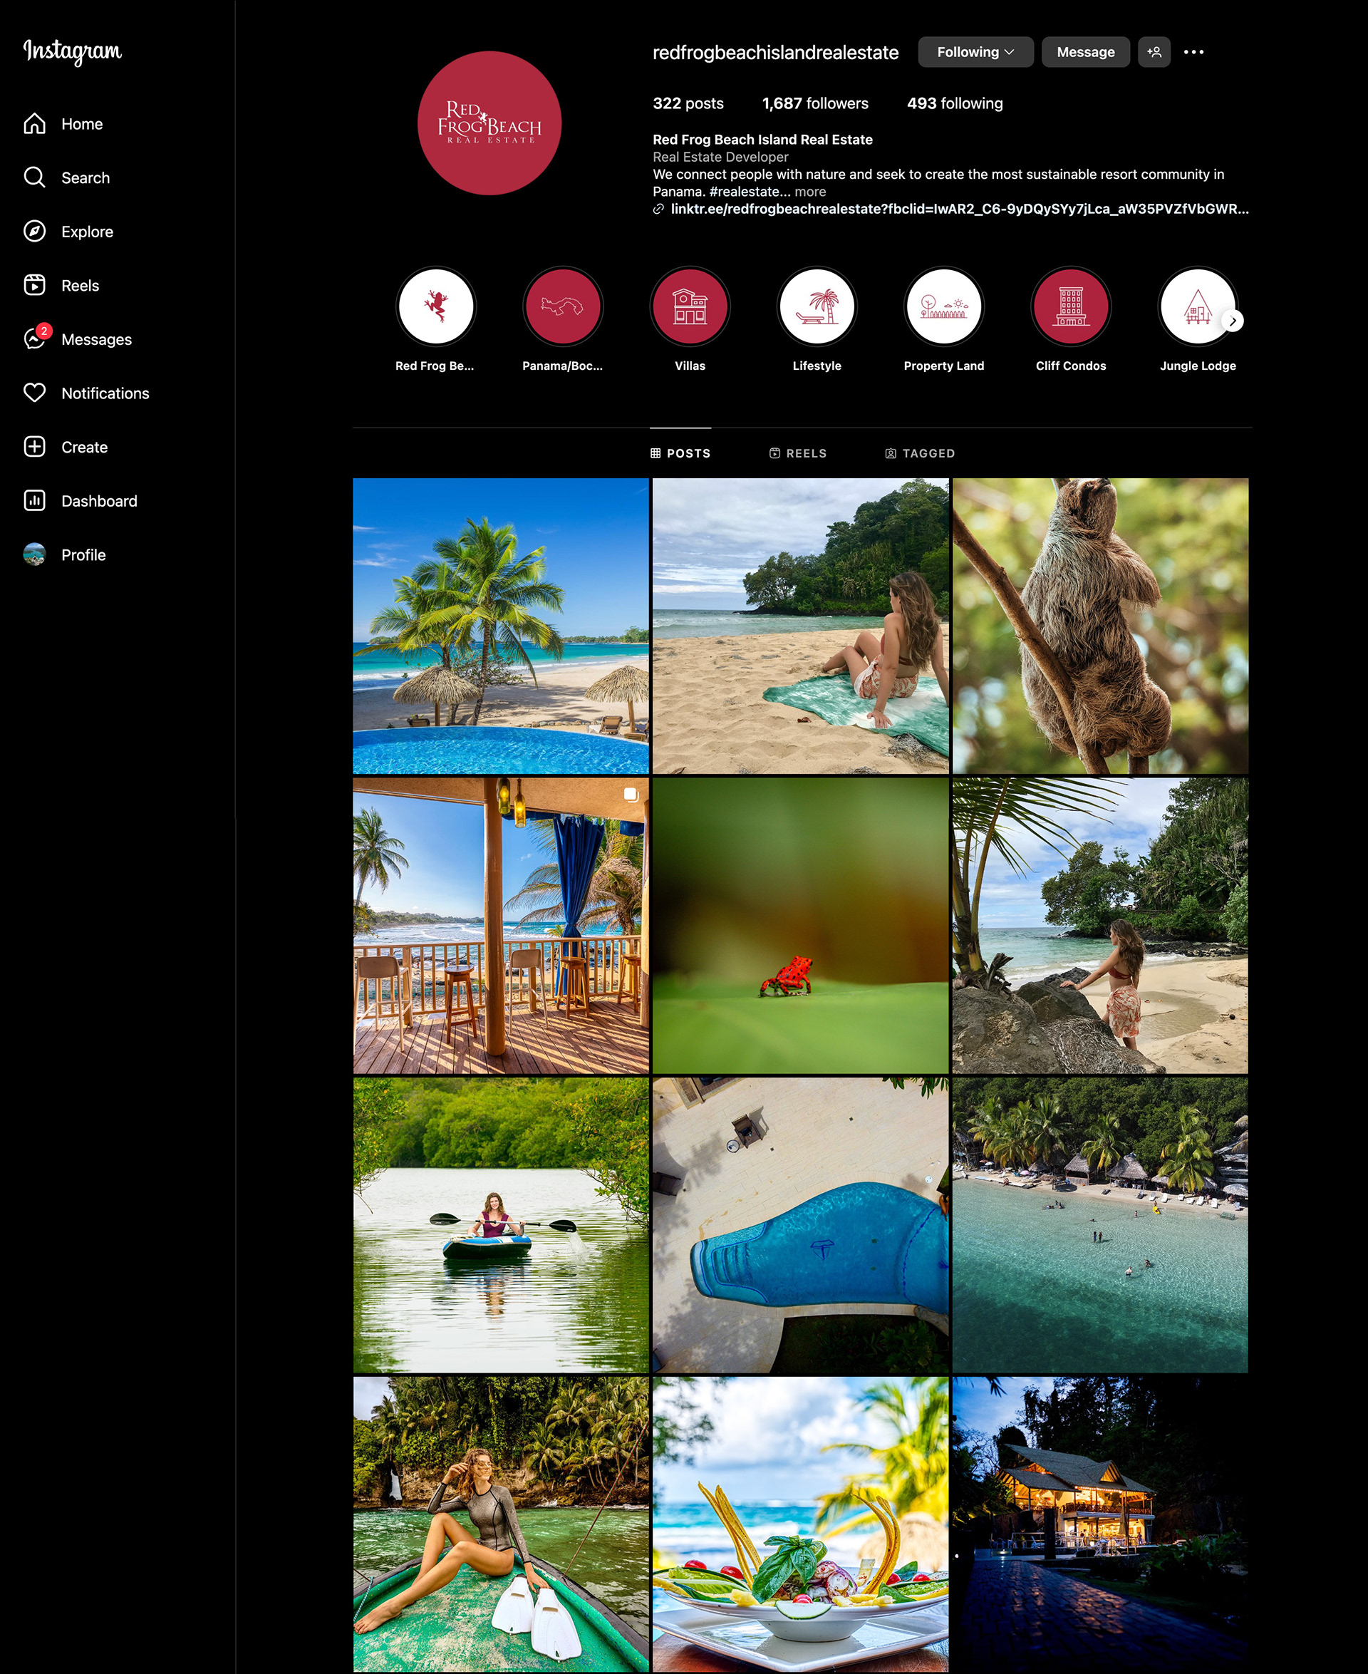Open the red frog photo post

pos(800,926)
